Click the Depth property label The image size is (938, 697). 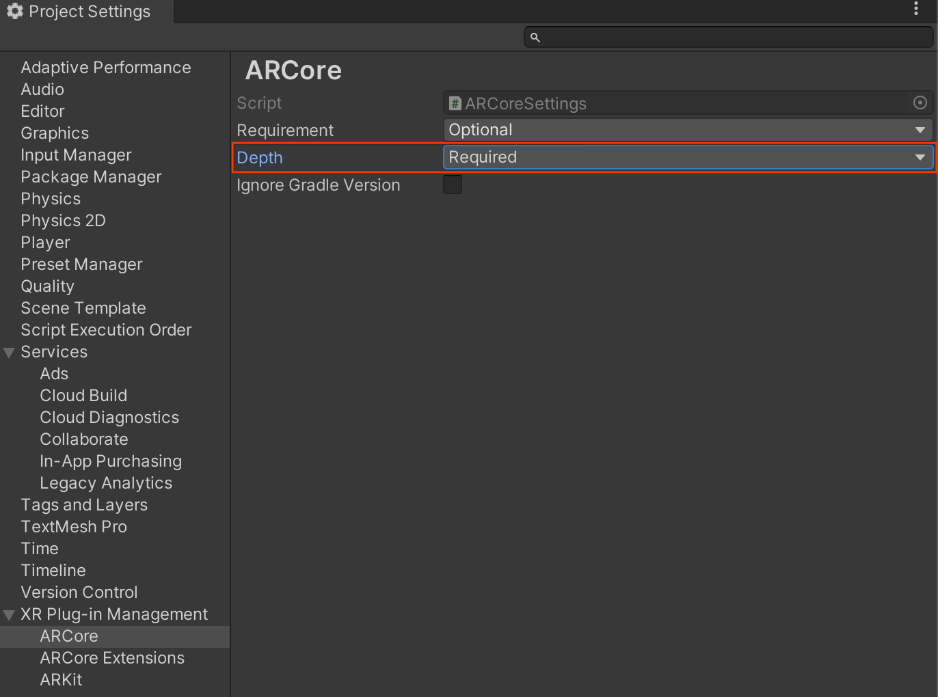coord(260,158)
